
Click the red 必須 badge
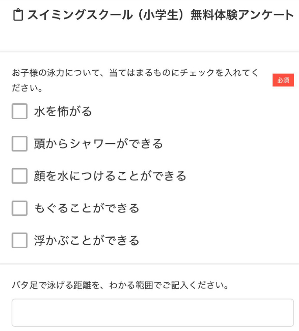tap(283, 80)
